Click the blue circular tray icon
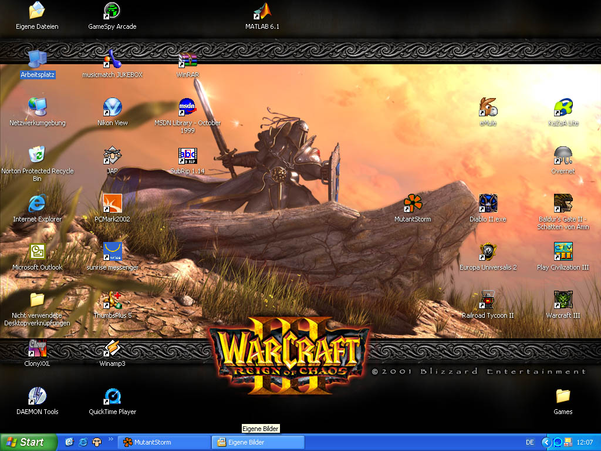 click(558, 442)
